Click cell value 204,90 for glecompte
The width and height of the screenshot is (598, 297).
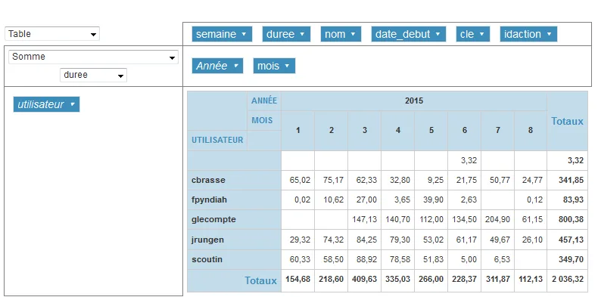[497, 220]
